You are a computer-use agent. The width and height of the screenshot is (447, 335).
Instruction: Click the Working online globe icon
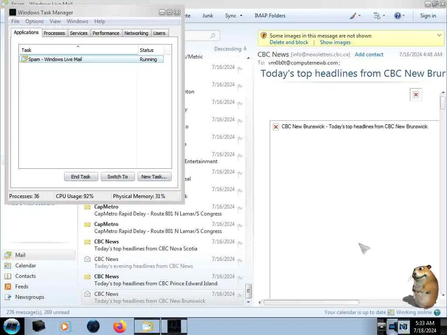coord(437,312)
